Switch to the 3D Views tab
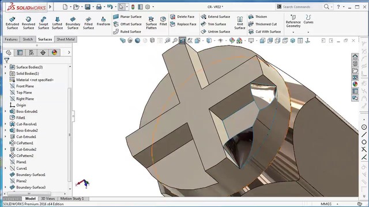 tap(48, 198)
